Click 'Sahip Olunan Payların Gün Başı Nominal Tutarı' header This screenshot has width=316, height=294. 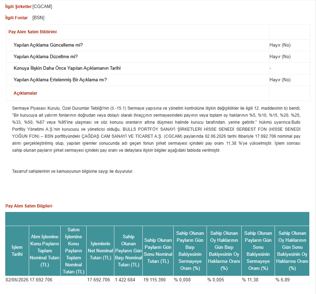click(128, 251)
